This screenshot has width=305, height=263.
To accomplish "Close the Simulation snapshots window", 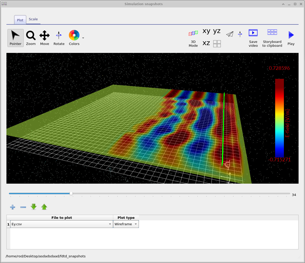I will click(x=301, y=4).
